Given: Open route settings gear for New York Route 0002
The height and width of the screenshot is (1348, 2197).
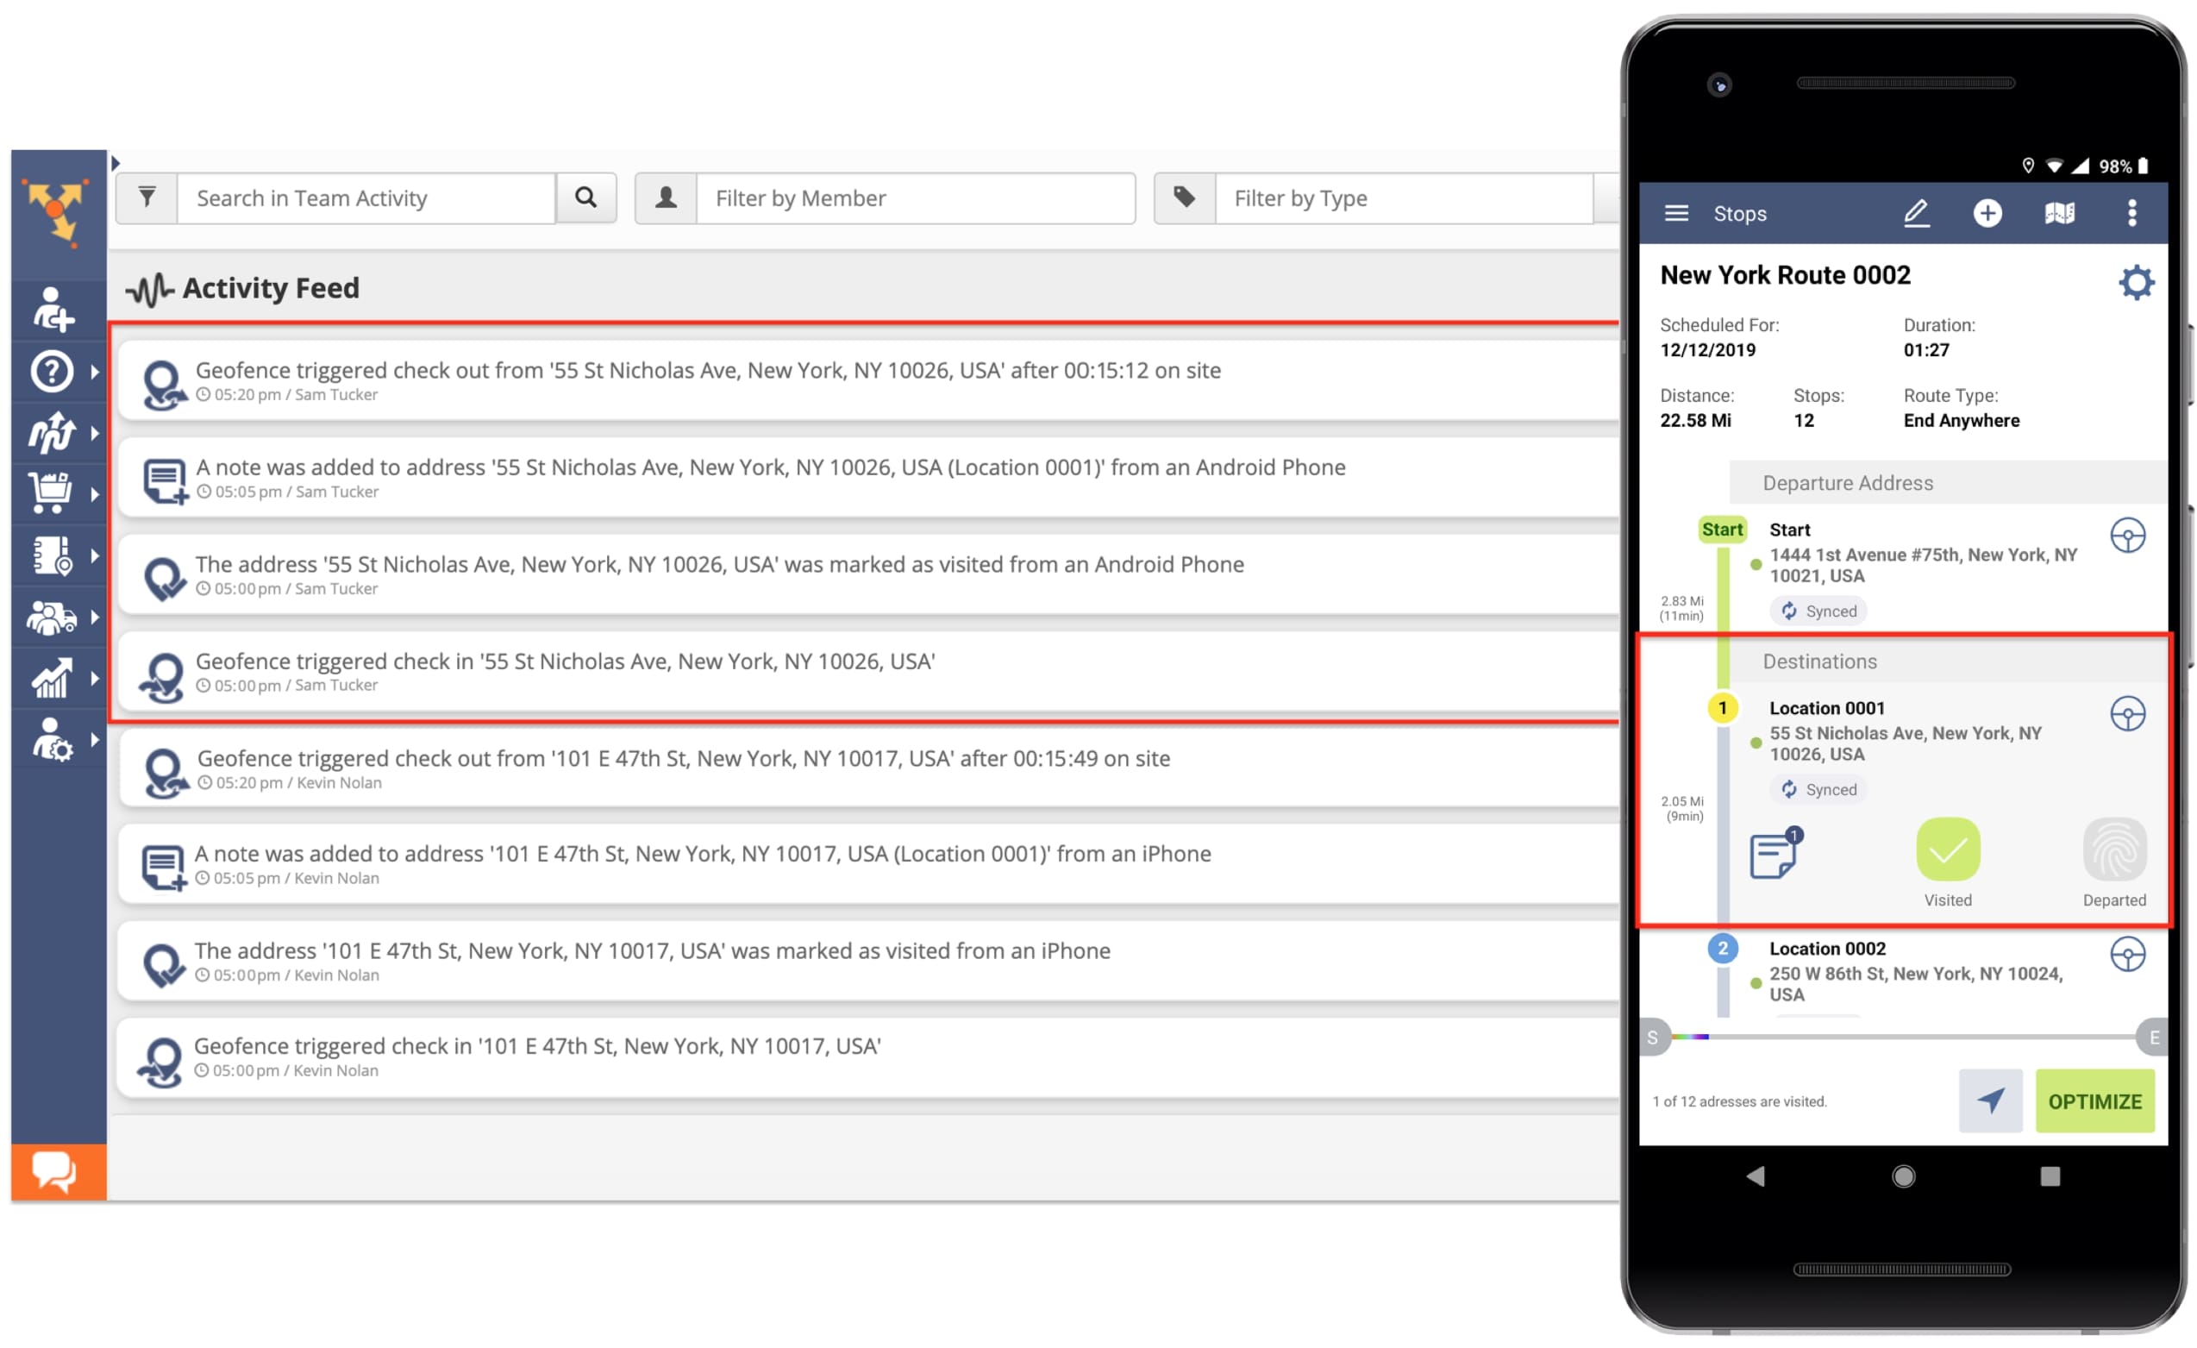Looking at the screenshot, I should pyautogui.click(x=2137, y=282).
